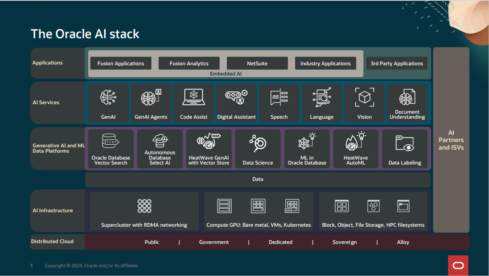Click the Data Labeling label
489x276 pixels.
click(x=405, y=163)
